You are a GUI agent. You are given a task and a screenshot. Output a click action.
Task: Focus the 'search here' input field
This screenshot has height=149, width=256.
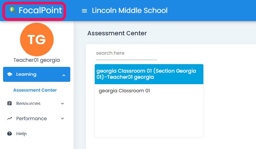(x=126, y=53)
